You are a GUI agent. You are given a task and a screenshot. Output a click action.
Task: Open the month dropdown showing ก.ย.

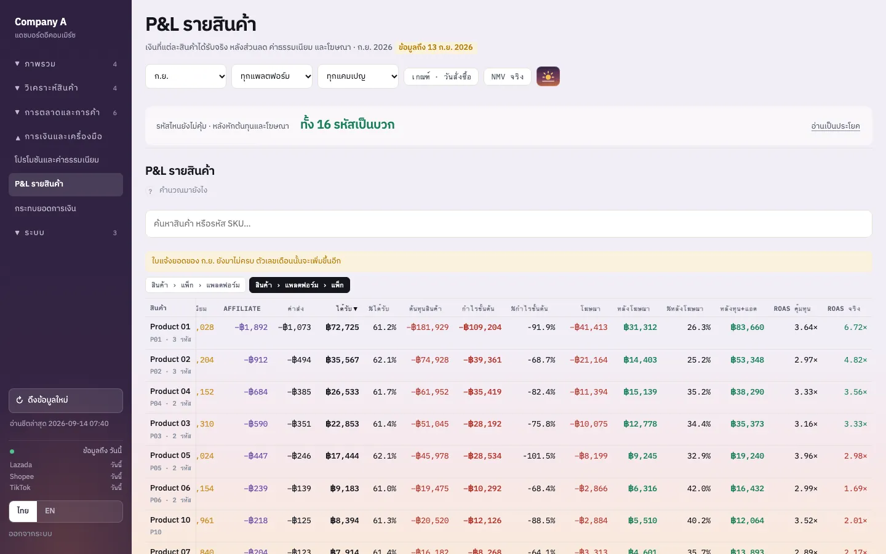pos(186,76)
